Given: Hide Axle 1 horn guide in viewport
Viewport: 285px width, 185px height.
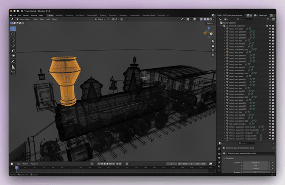Looking at the screenshot, I should pos(270,29).
